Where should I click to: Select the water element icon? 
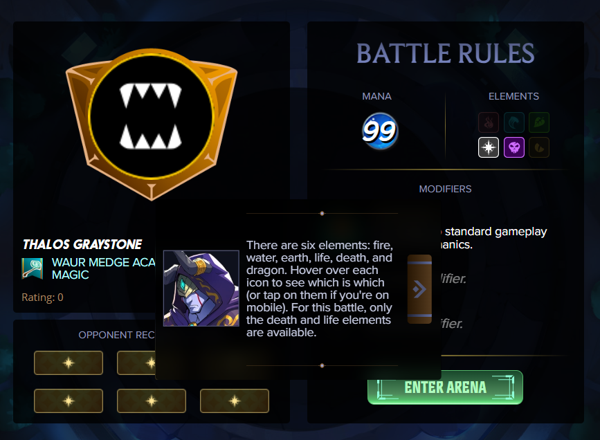514,122
